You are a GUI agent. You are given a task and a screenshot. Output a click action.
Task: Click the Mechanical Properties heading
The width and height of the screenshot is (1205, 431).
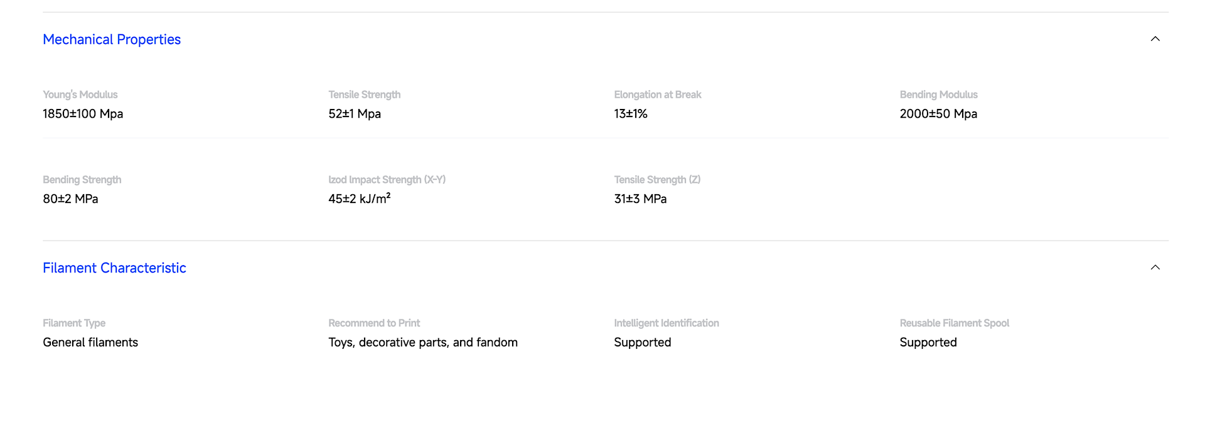point(112,39)
